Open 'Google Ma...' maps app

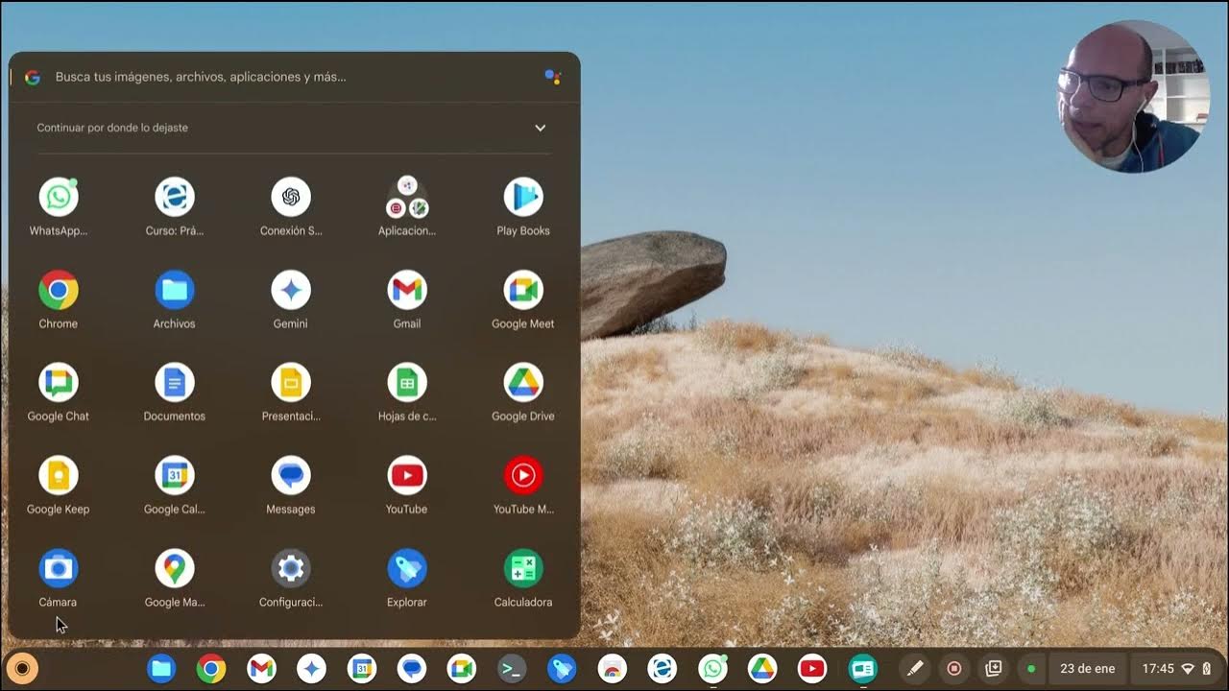pyautogui.click(x=175, y=568)
